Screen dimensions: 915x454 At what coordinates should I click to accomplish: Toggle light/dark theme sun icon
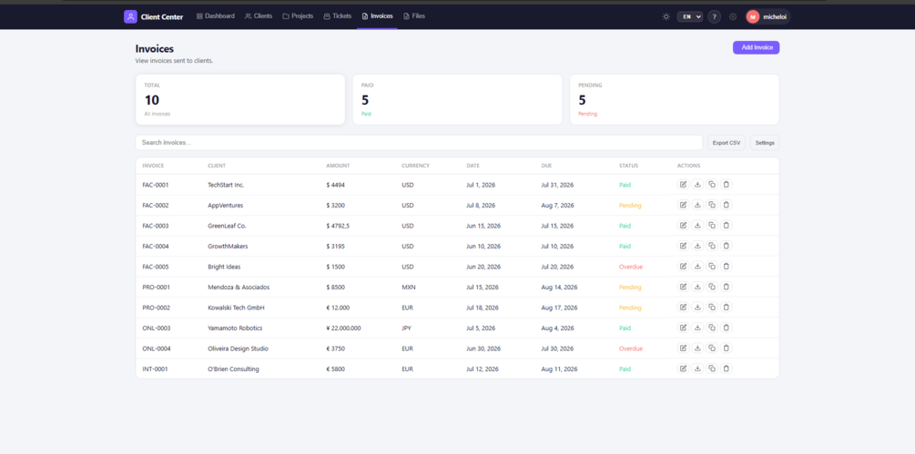point(666,17)
